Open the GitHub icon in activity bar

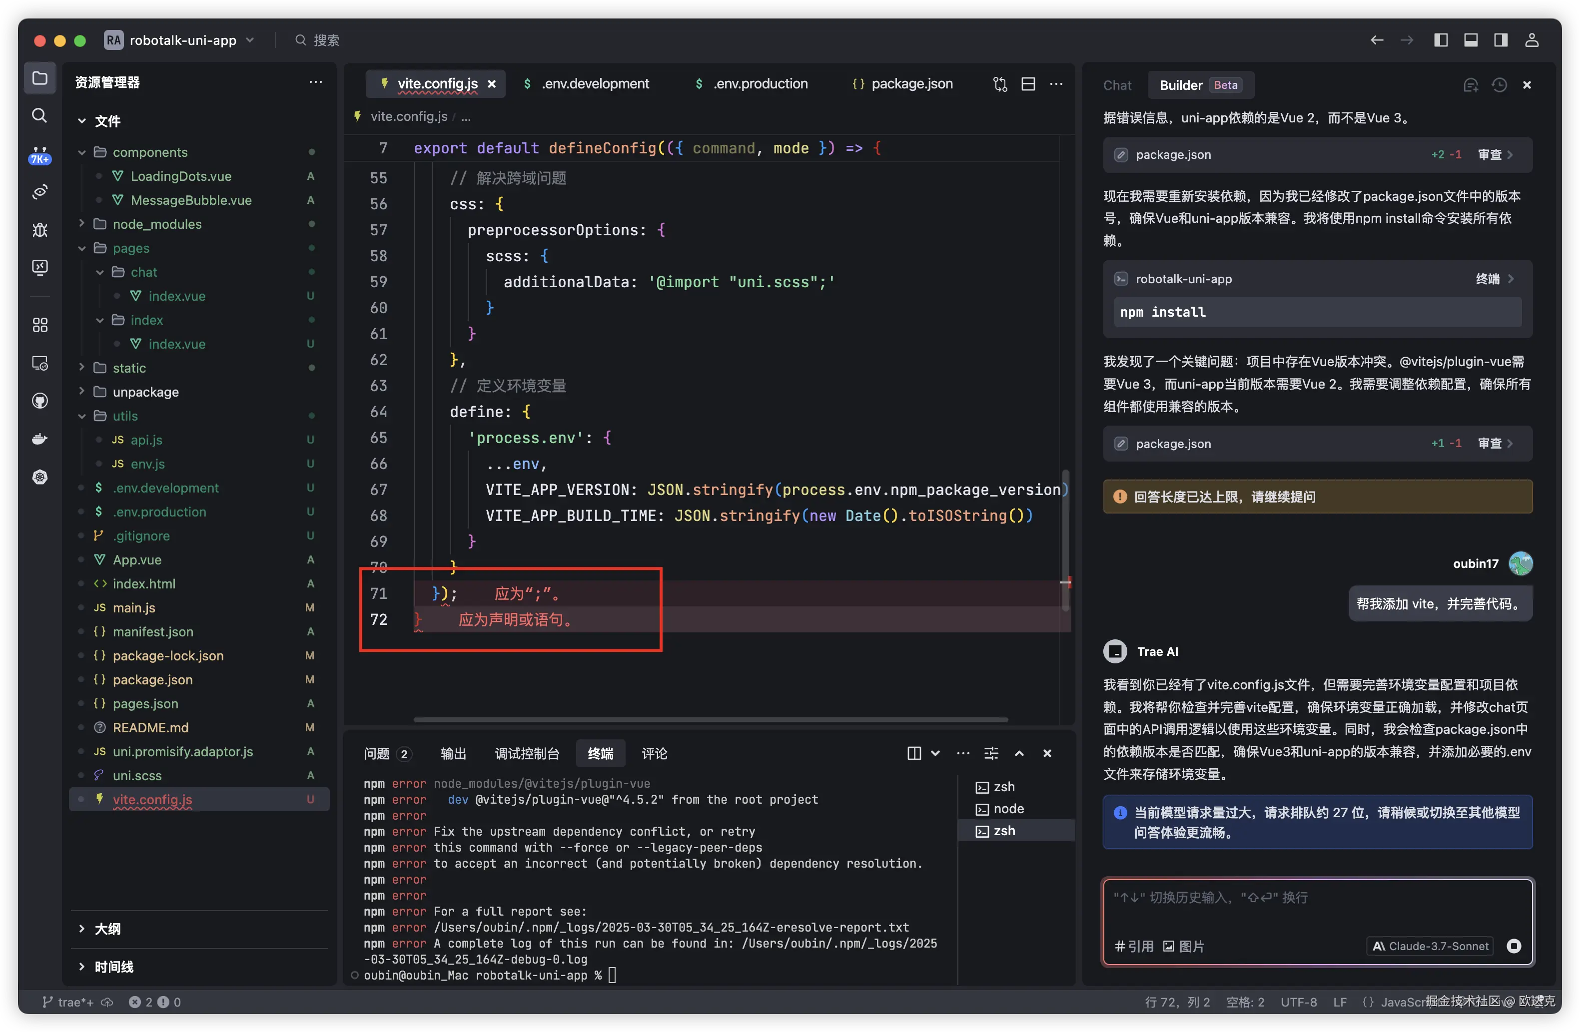tap(40, 401)
